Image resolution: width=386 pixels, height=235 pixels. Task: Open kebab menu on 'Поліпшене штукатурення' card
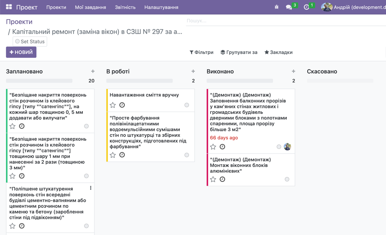(91, 187)
